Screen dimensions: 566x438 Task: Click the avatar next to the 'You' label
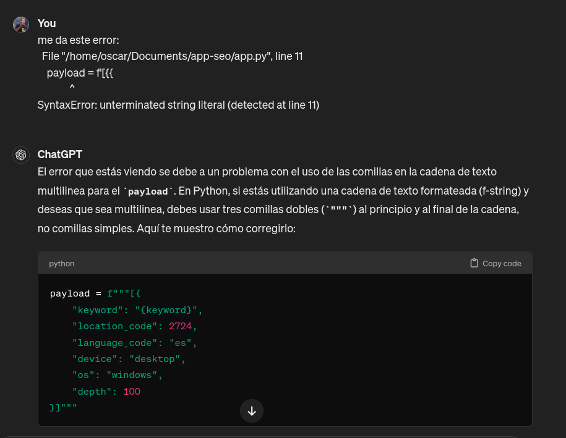click(20, 24)
